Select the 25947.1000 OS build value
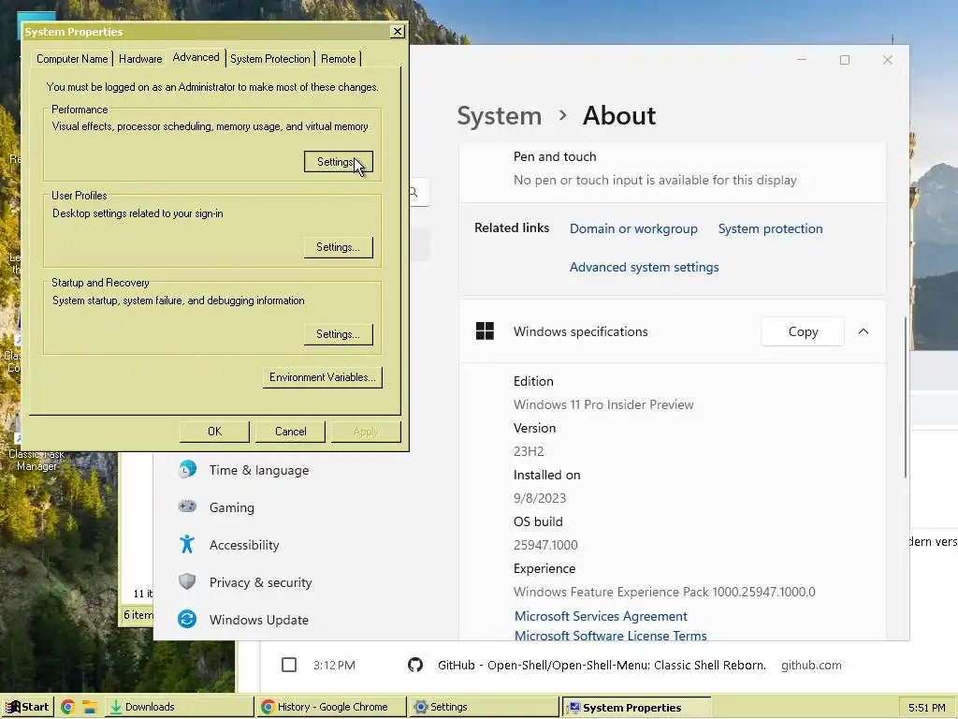This screenshot has width=958, height=719. point(545,545)
